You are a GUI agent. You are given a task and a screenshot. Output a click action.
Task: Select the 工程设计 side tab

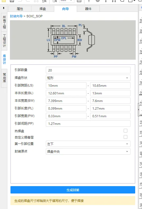[4, 41]
